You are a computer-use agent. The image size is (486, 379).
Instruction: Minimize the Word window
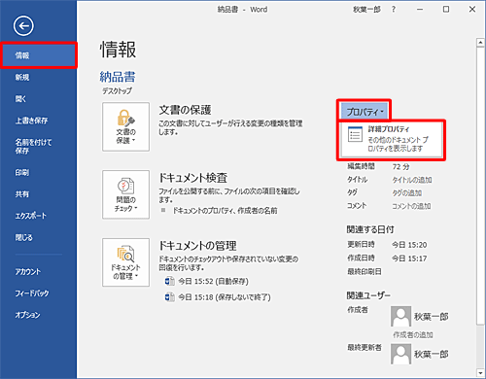[420, 10]
